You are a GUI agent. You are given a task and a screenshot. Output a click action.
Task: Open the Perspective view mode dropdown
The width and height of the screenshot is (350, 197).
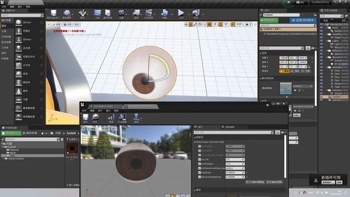[x=56, y=24]
